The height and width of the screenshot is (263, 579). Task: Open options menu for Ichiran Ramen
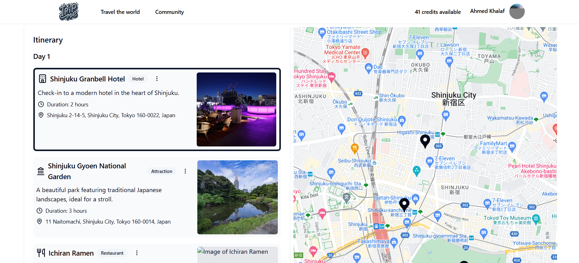[x=137, y=253]
